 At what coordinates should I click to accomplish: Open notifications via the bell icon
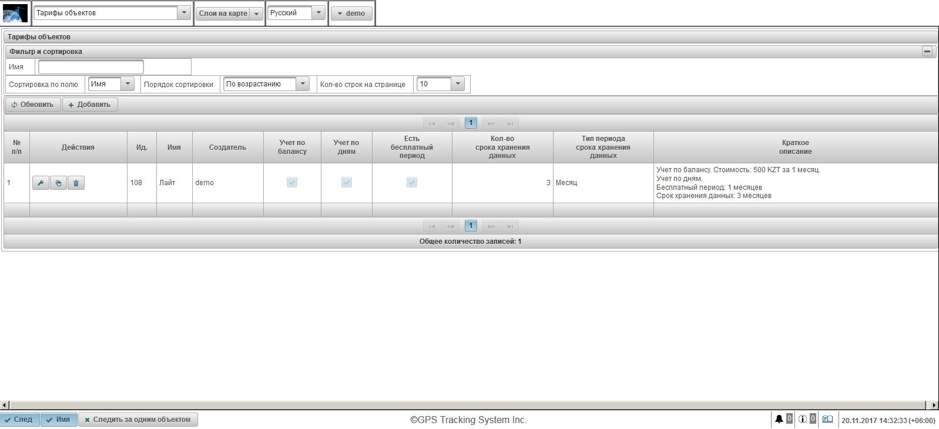coord(779,419)
